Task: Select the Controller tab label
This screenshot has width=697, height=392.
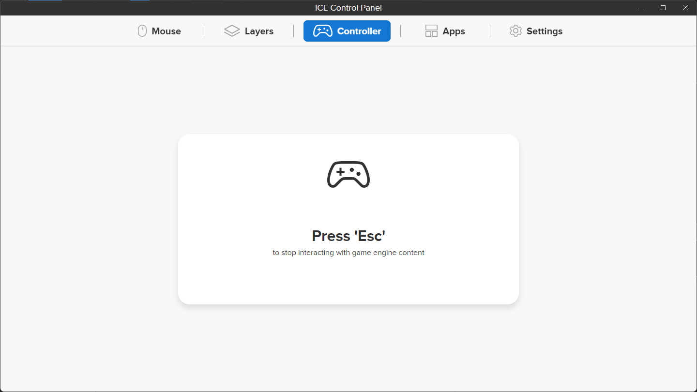Action: [x=359, y=31]
